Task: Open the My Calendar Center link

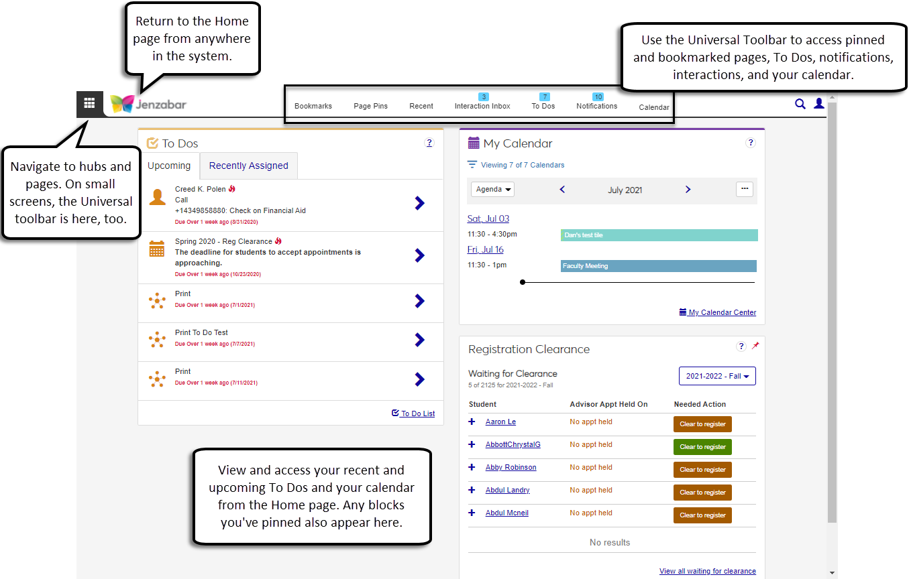Action: 718,312
